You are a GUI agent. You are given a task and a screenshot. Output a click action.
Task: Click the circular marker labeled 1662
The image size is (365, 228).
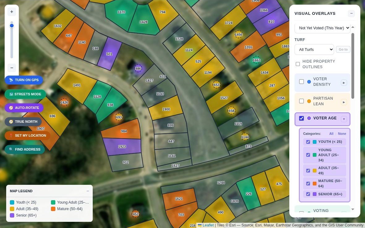click(x=256, y=60)
